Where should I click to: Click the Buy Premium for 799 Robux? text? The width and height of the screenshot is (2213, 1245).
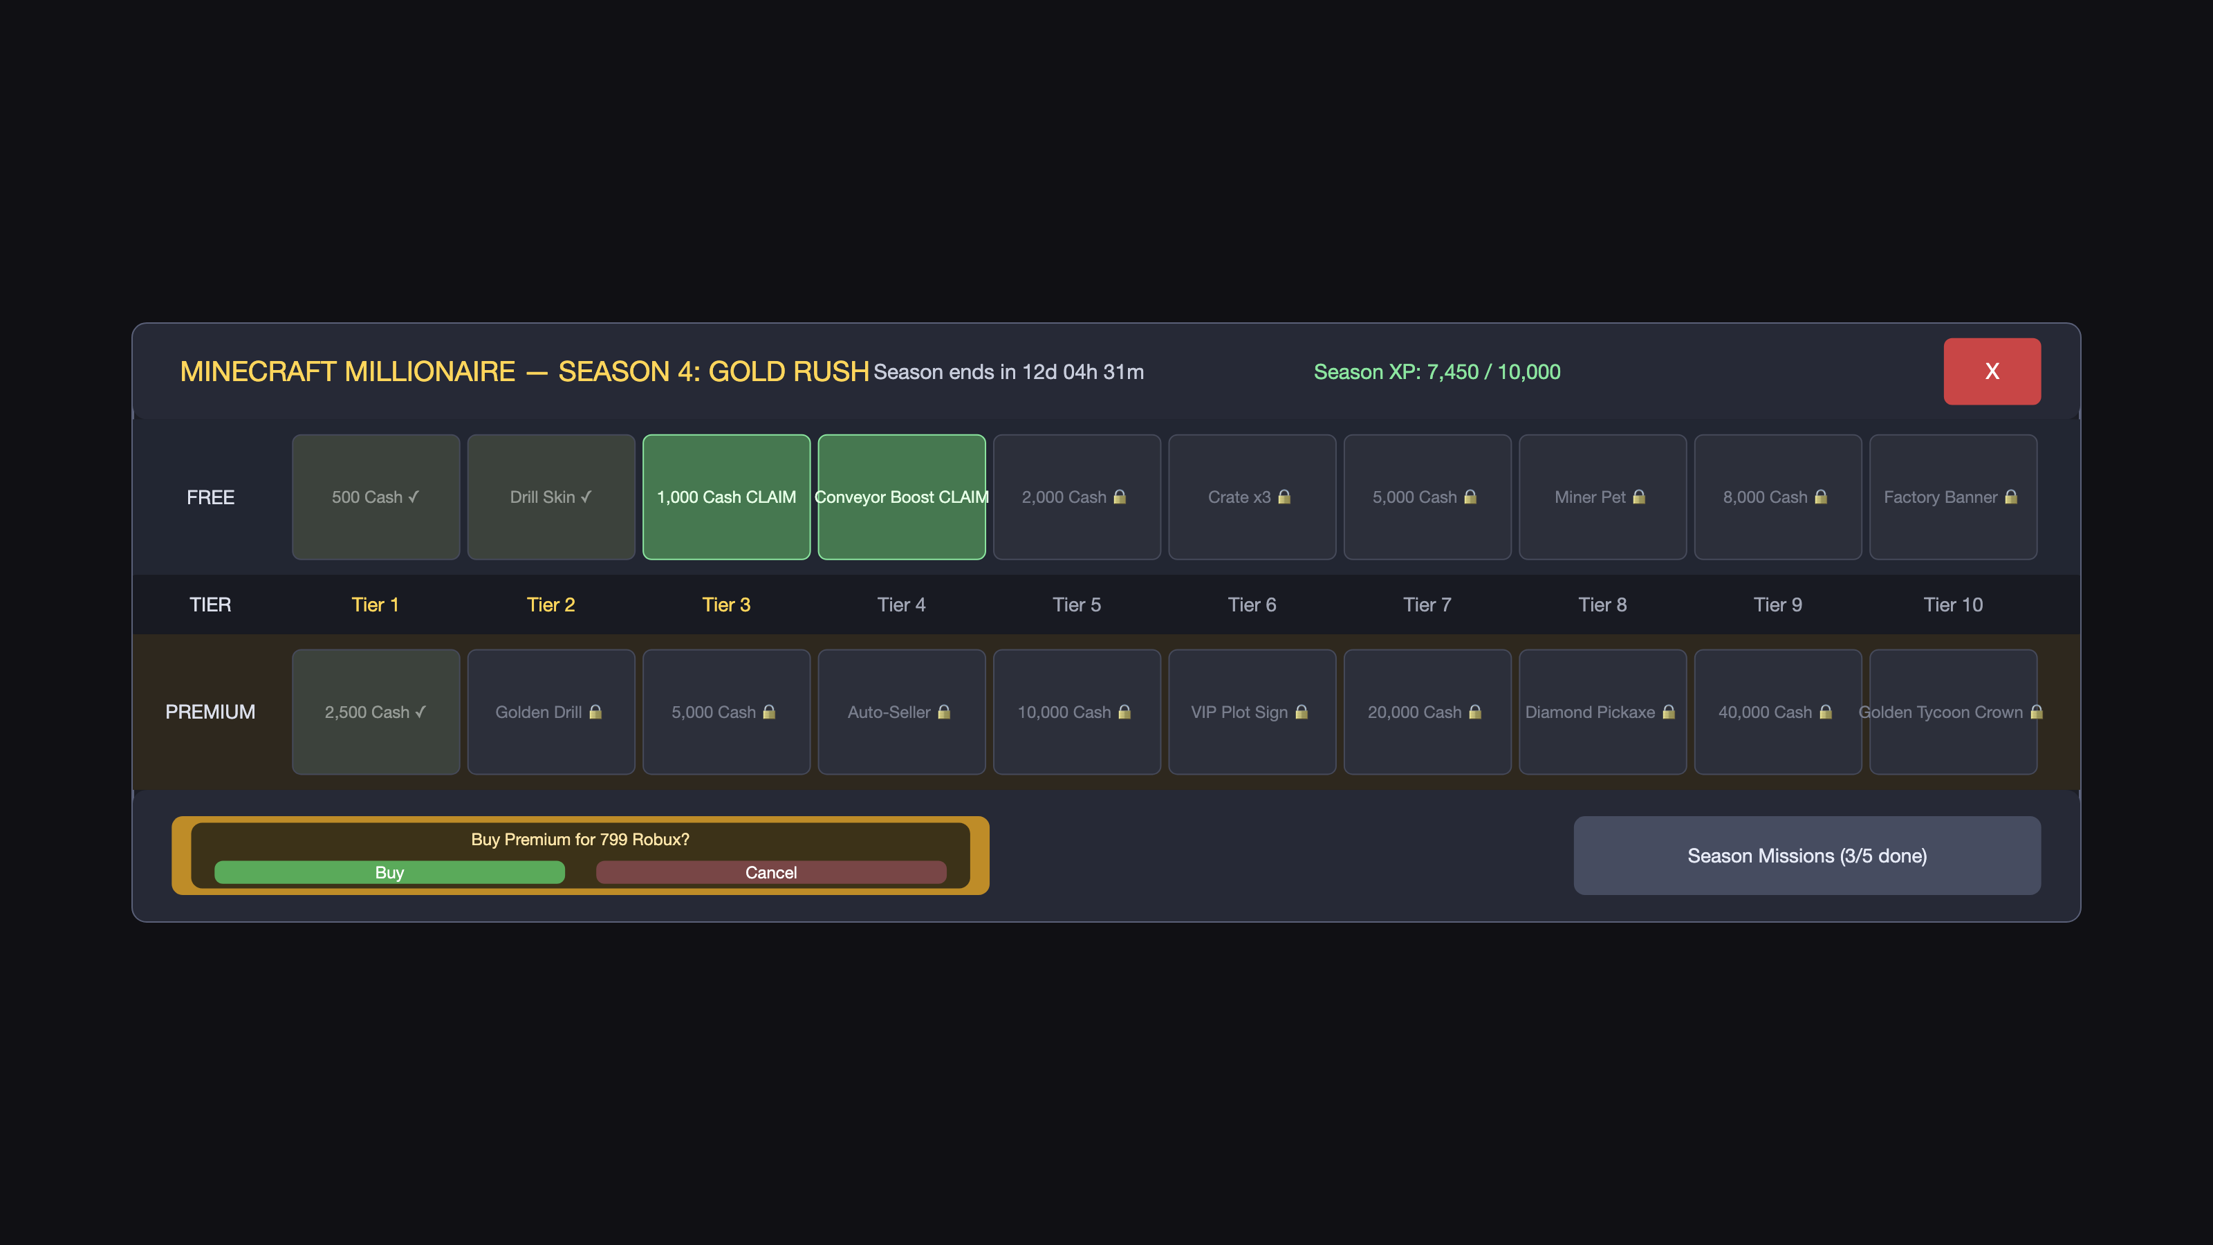tap(580, 838)
